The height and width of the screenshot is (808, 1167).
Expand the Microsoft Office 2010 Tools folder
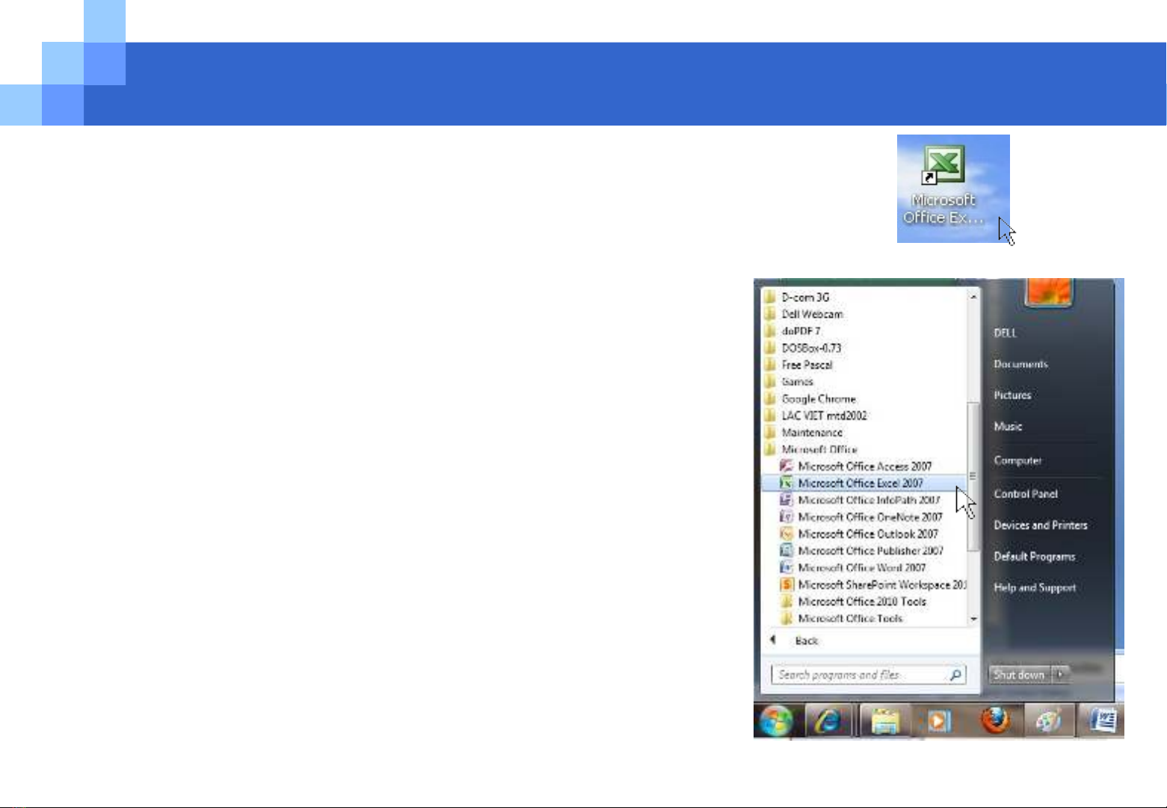pyautogui.click(x=861, y=602)
